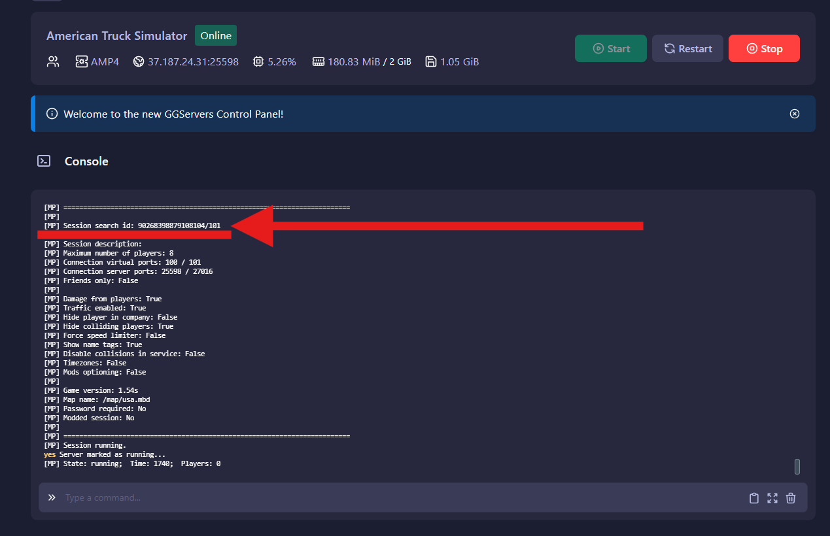Image resolution: width=830 pixels, height=536 pixels.
Task: Submit a command using the double-chevron icon
Action: tap(52, 497)
